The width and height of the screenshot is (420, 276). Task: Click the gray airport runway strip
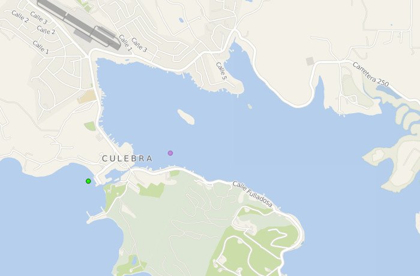78,24
